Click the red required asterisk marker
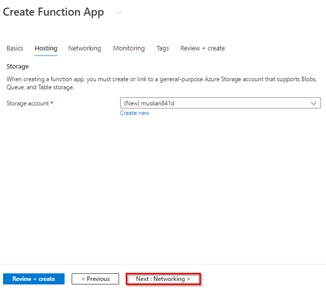 [x=51, y=103]
